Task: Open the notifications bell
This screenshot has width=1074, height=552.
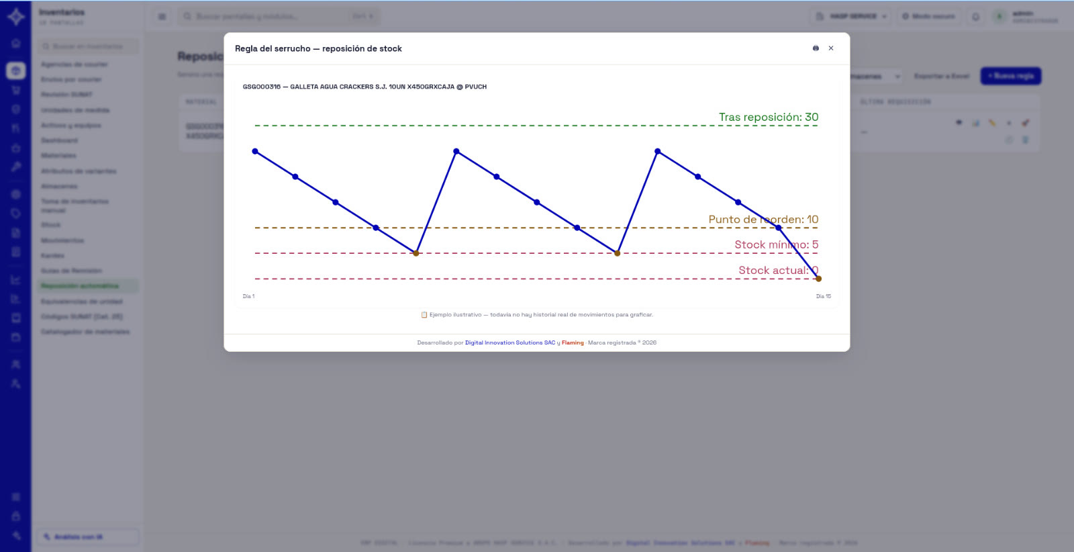Action: click(x=975, y=16)
